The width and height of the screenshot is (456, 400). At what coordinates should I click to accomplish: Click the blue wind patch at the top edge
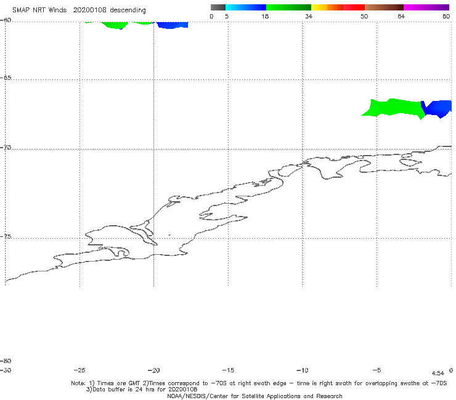pyautogui.click(x=173, y=25)
